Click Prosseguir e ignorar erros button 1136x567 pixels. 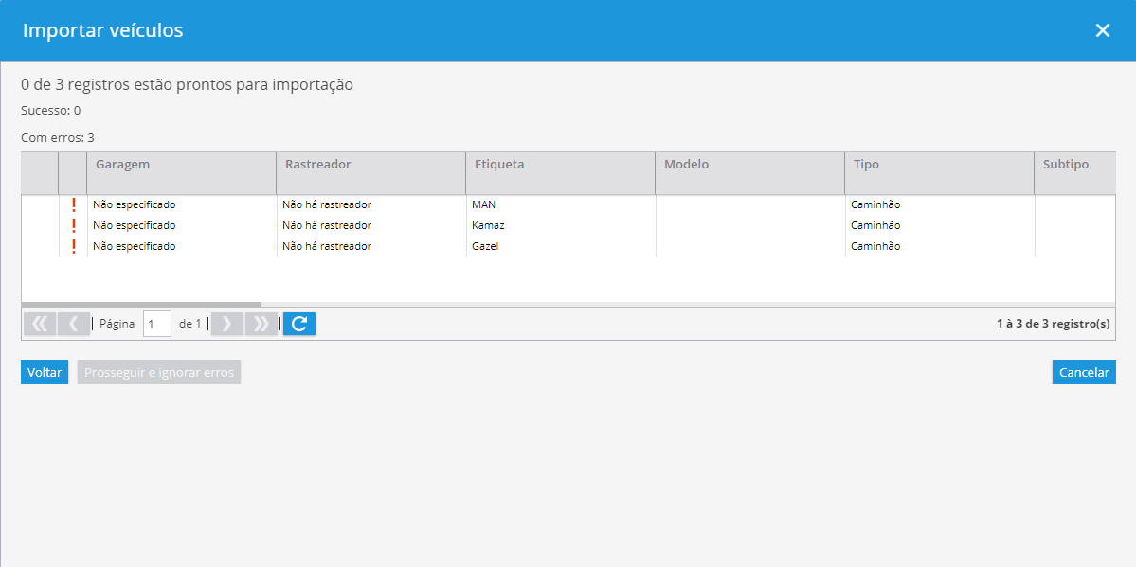(x=159, y=372)
